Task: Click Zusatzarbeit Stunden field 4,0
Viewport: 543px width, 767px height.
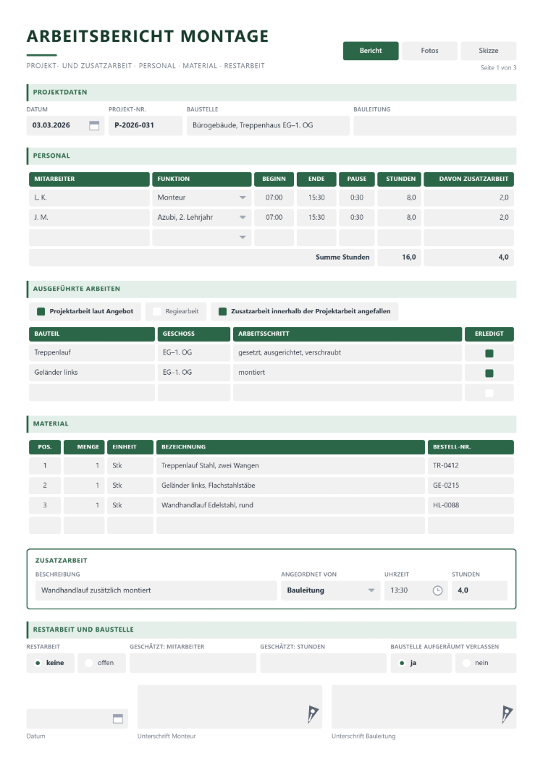Action: click(479, 590)
